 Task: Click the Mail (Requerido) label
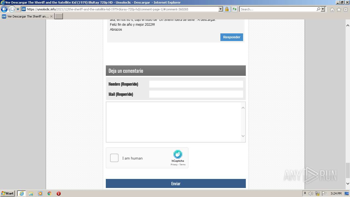click(121, 94)
